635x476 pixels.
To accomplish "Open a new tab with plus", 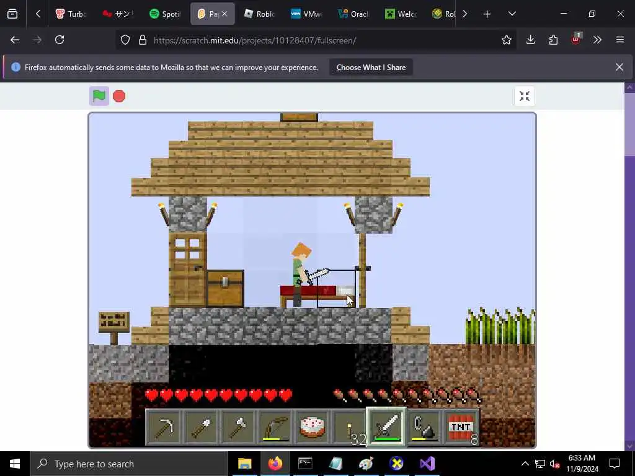I will tap(487, 14).
